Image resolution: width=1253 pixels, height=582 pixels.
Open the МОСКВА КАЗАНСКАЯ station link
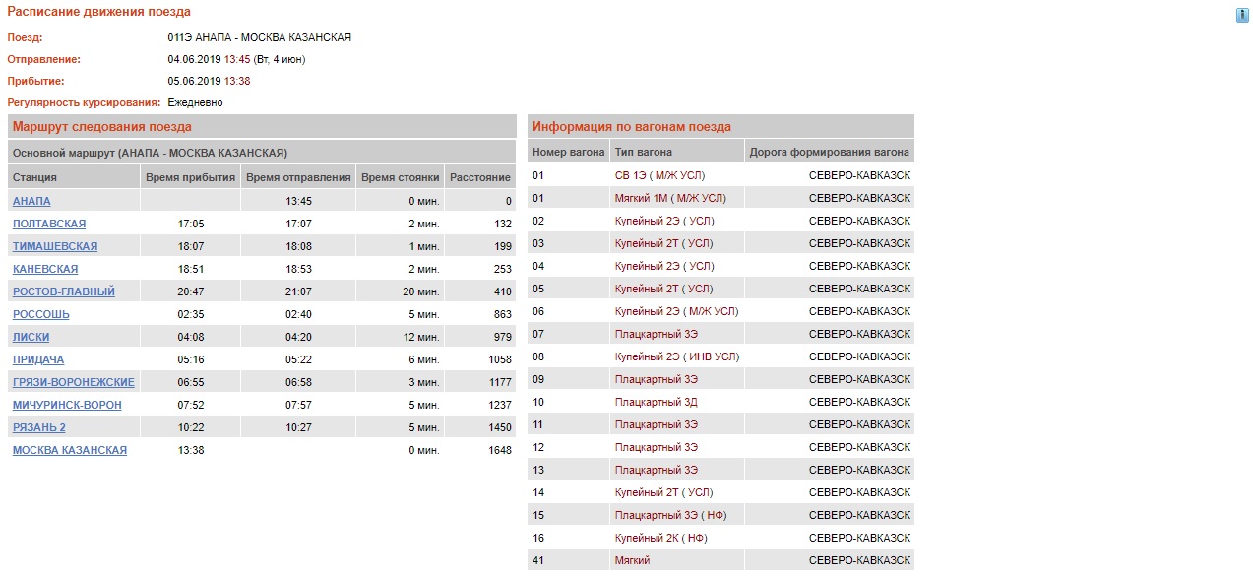coord(70,450)
